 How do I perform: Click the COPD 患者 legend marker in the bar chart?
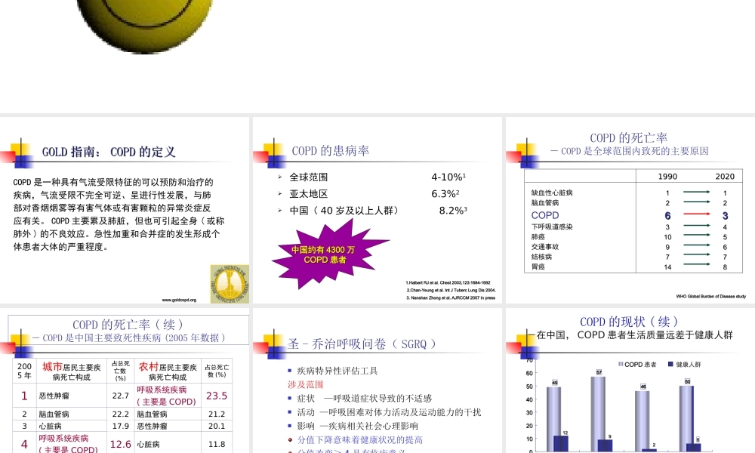(x=621, y=362)
